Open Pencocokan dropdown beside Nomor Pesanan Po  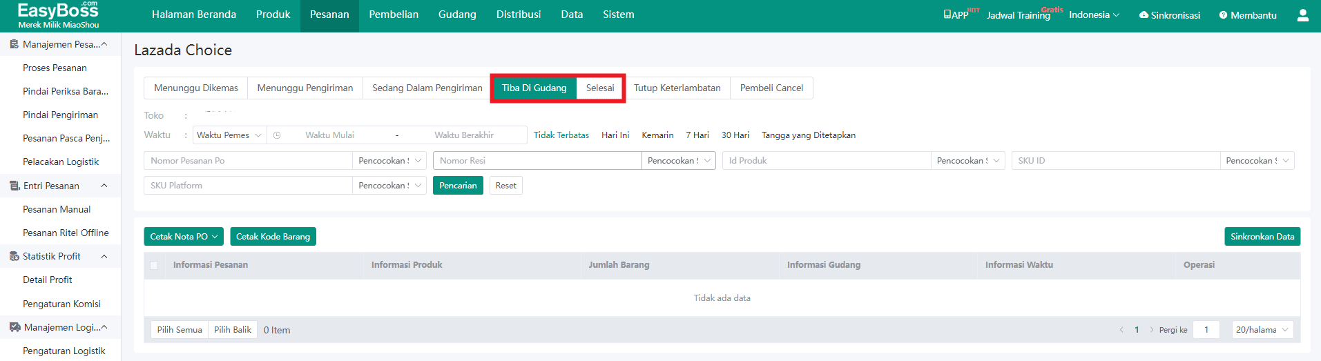coord(389,161)
